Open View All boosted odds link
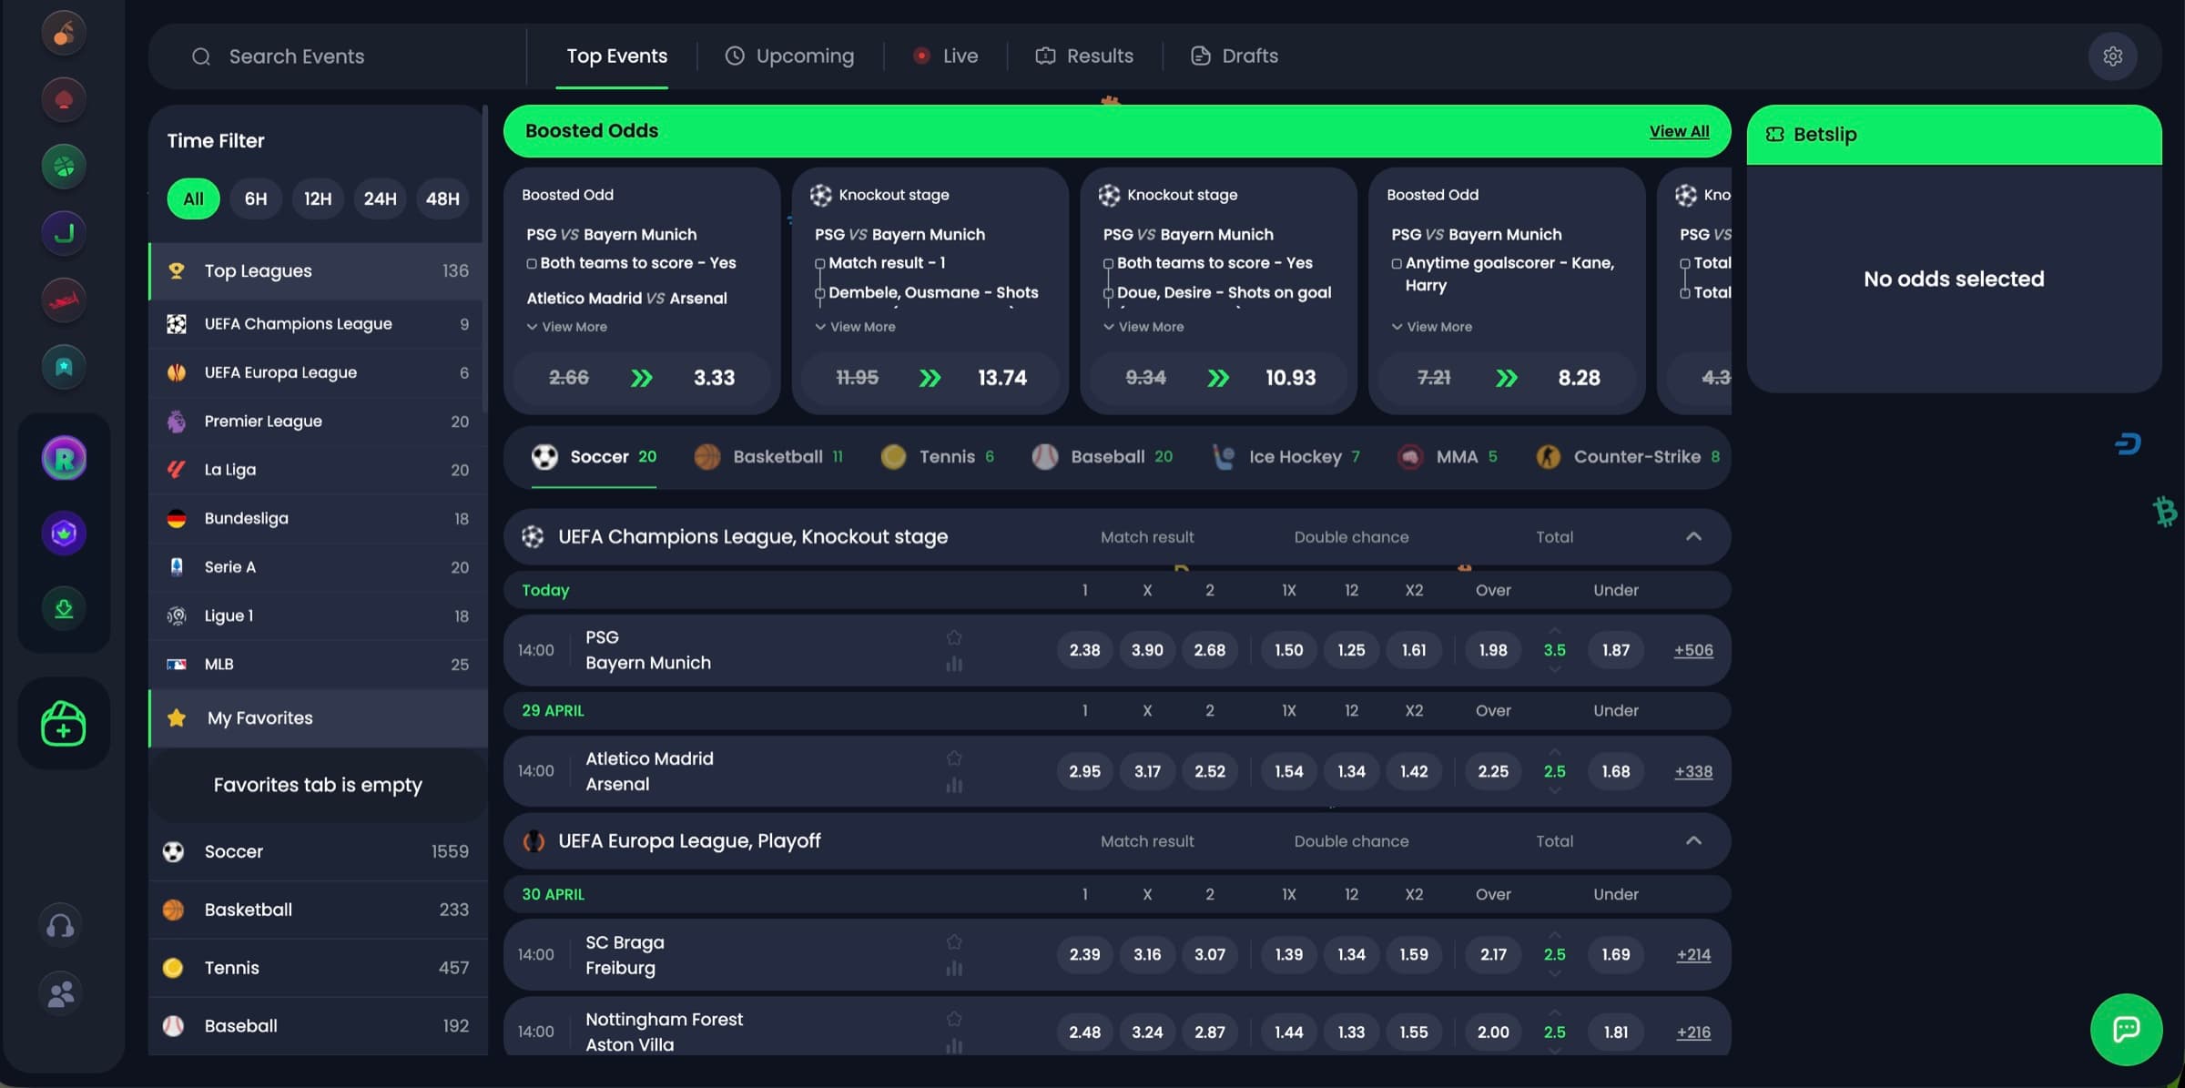 (1679, 131)
